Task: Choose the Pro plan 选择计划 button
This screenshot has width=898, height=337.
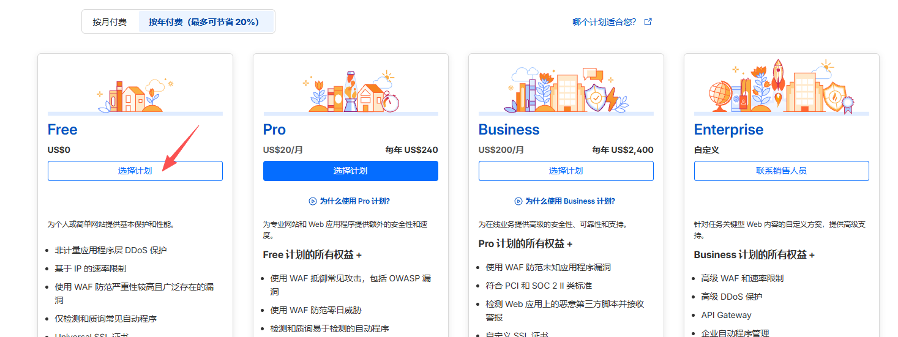Action: (x=351, y=171)
